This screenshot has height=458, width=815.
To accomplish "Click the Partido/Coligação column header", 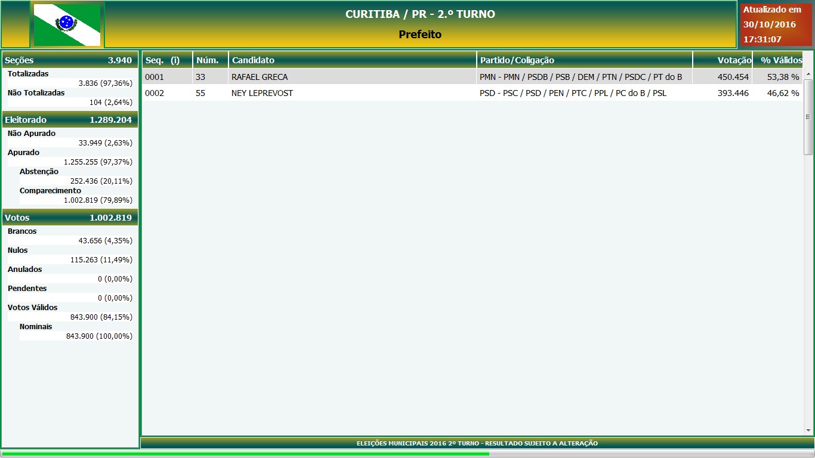I will pyautogui.click(x=584, y=60).
